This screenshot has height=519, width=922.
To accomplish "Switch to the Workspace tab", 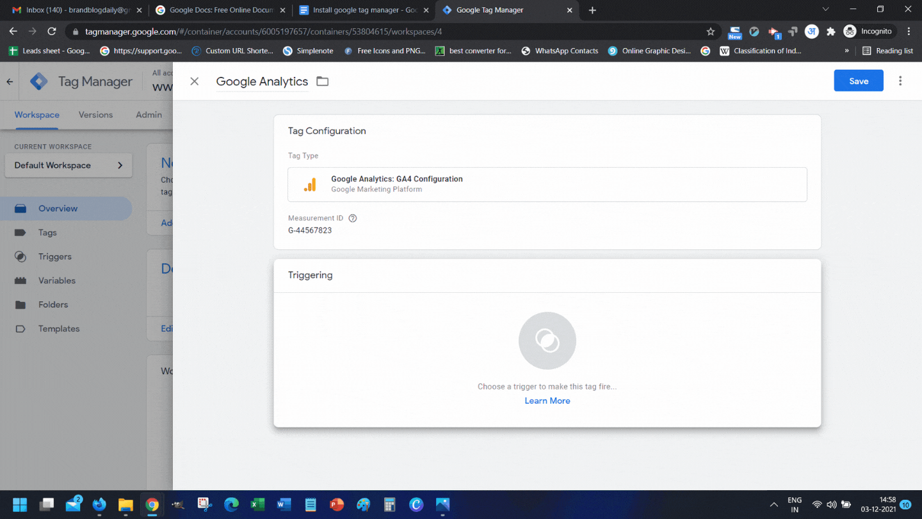I will click(x=37, y=115).
